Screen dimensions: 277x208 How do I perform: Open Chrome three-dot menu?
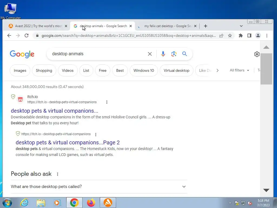point(267,35)
